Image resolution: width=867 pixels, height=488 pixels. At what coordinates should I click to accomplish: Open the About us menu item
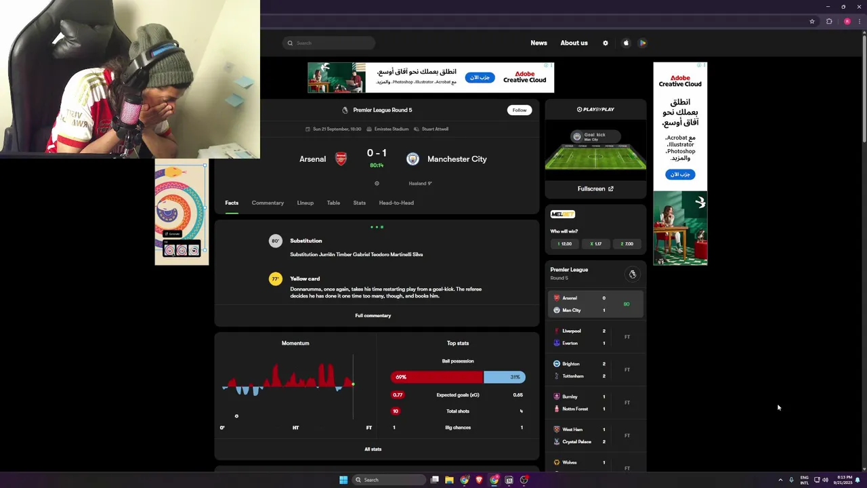coord(574,43)
